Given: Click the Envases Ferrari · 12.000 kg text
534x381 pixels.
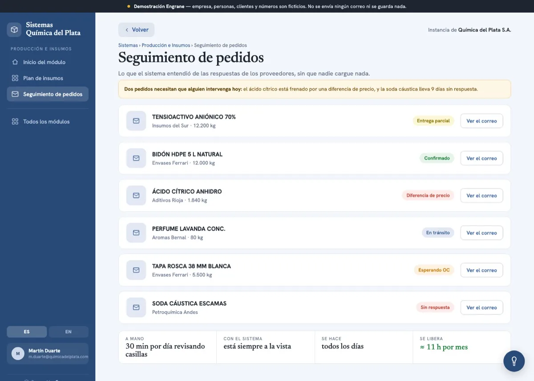Looking at the screenshot, I should (183, 163).
